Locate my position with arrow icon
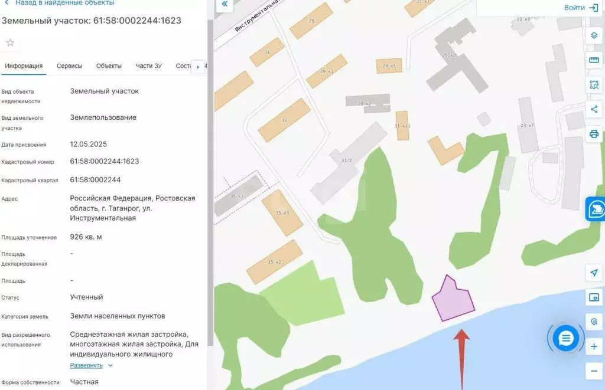 (594, 273)
